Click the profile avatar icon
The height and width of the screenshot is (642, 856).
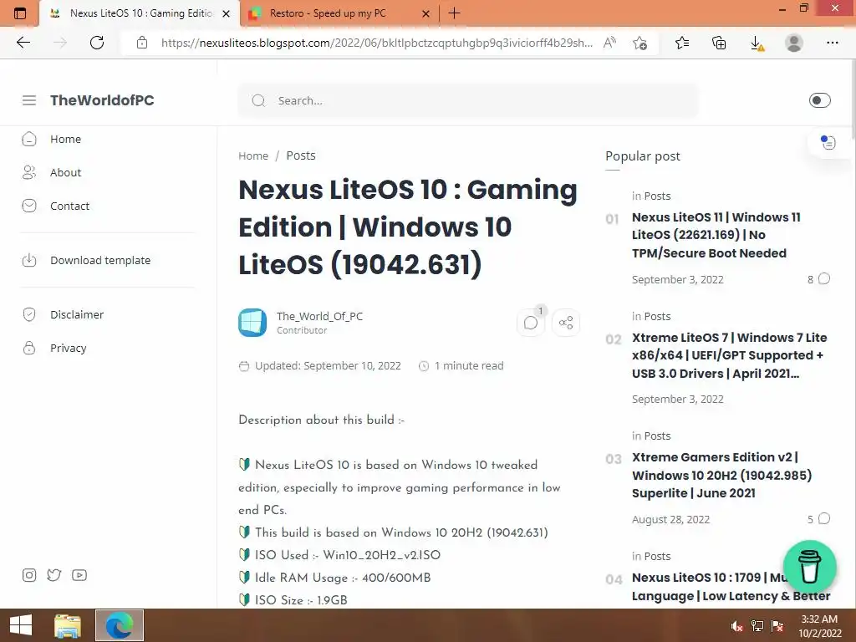(x=794, y=43)
